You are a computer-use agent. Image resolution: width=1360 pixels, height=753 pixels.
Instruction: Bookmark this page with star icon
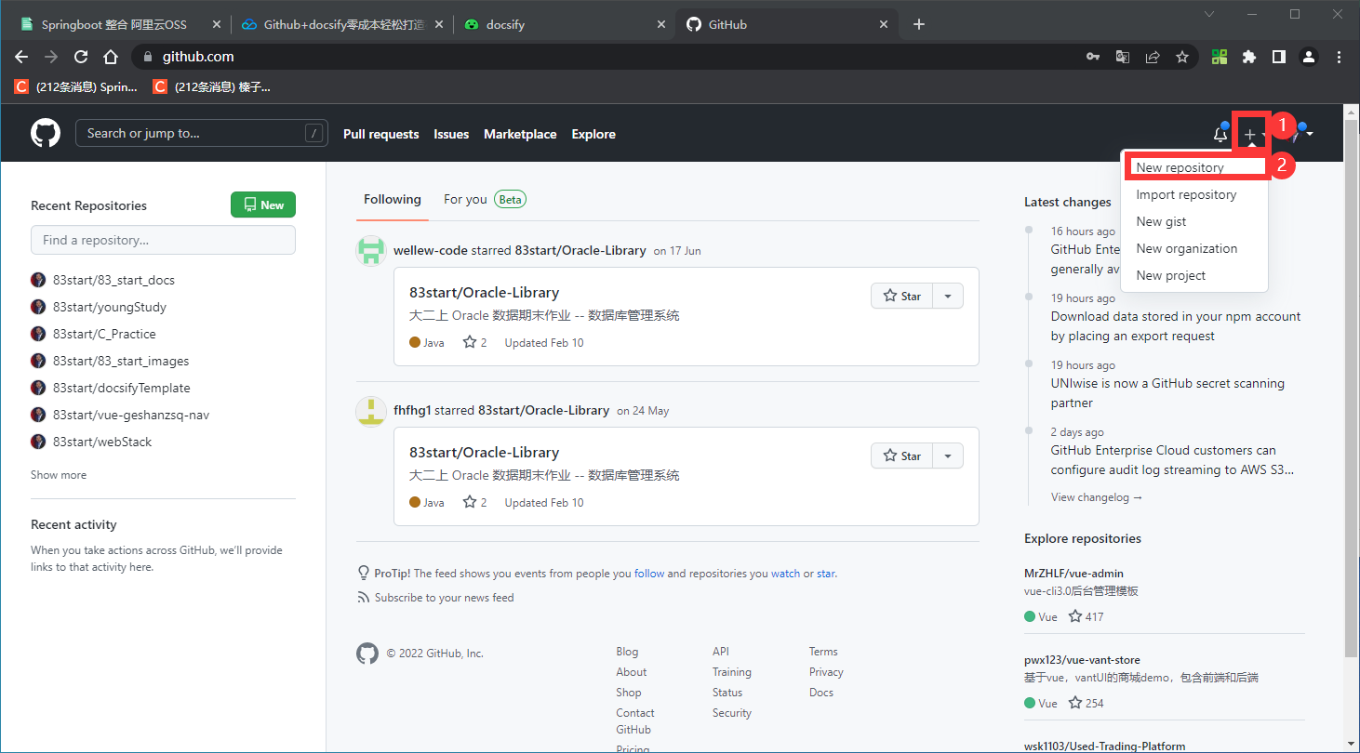tap(1182, 57)
